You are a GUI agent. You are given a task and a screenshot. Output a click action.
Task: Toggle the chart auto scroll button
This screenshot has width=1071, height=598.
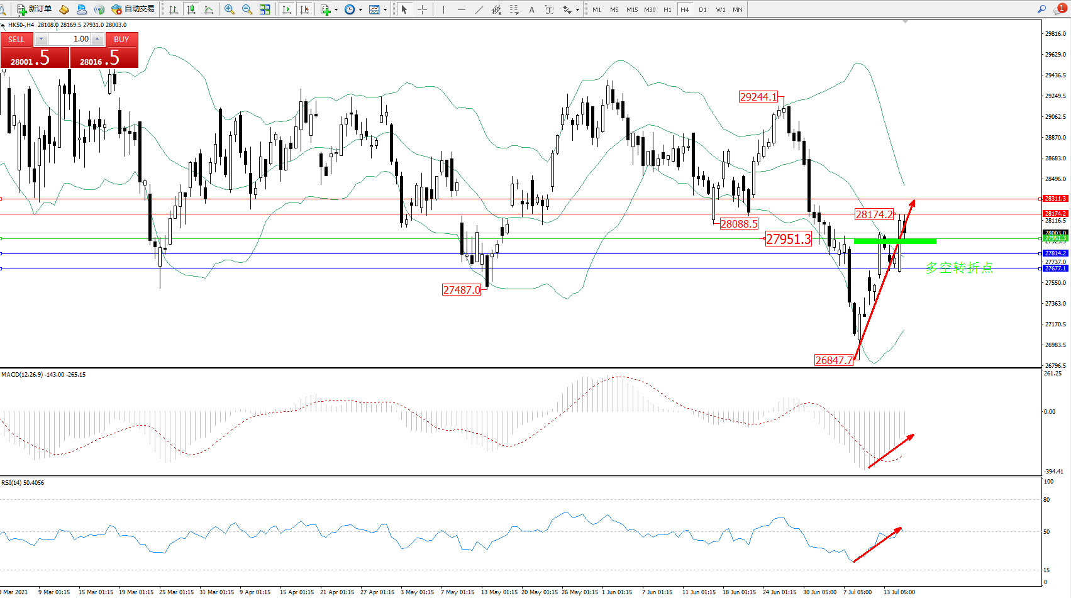[287, 9]
